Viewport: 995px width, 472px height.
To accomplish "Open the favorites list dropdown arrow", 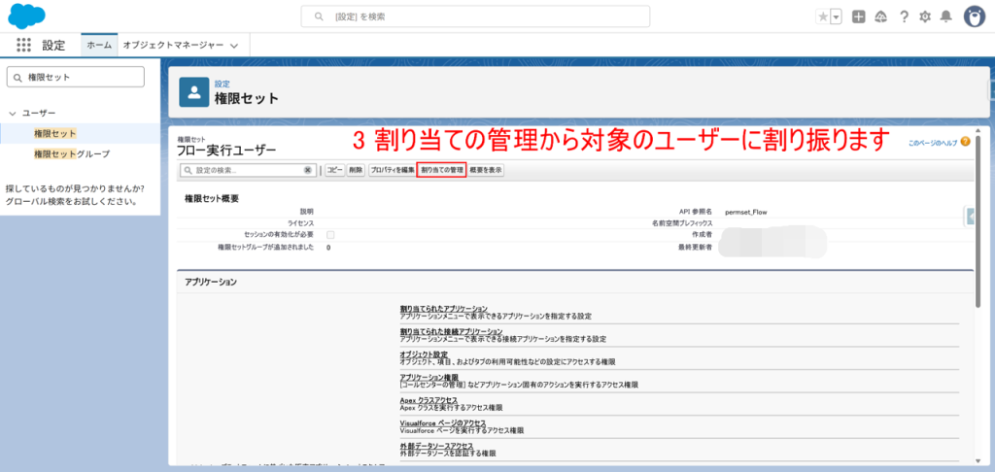I will 836,17.
